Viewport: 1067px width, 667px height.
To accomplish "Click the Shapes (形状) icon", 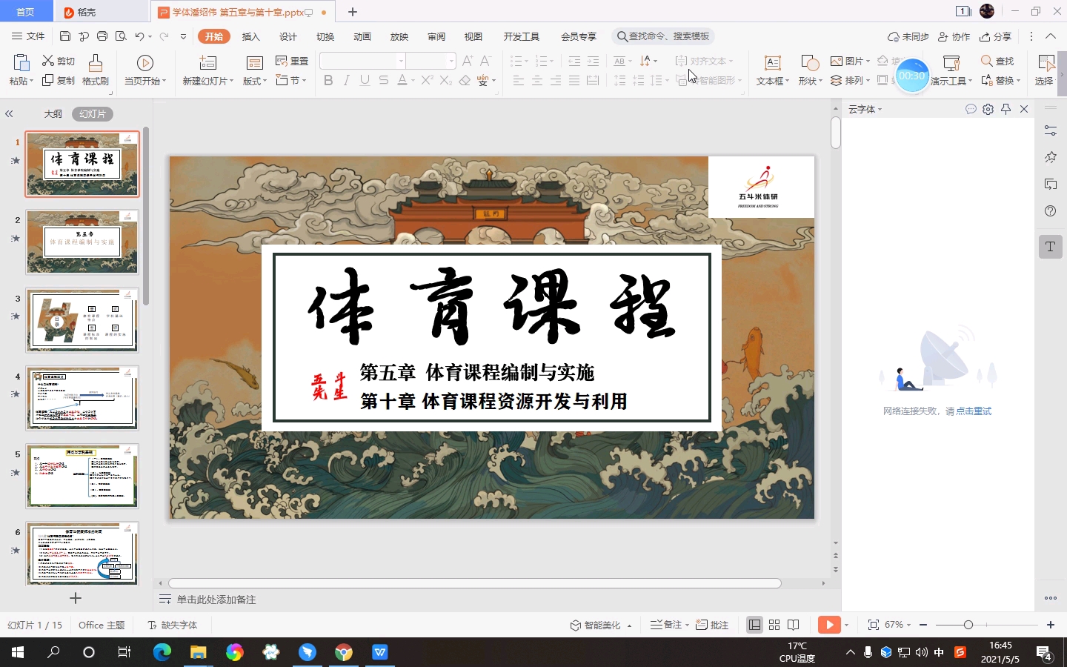I will pyautogui.click(x=809, y=63).
